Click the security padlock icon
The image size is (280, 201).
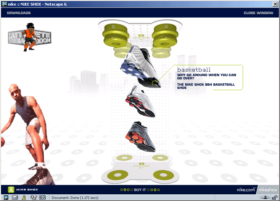(x=274, y=198)
